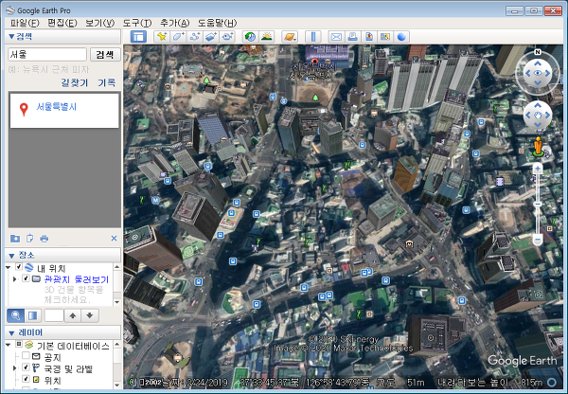Click the search input field containing 서울

coord(47,54)
